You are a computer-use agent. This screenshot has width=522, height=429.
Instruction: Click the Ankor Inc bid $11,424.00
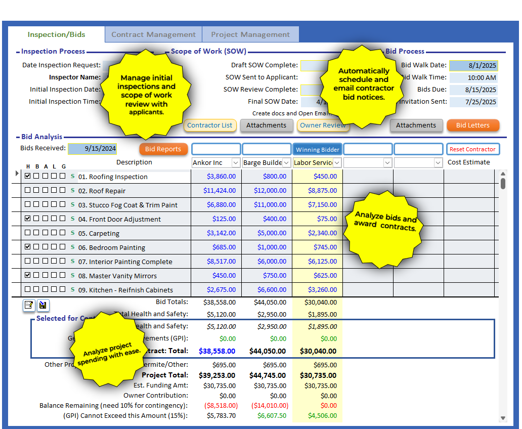220,191
